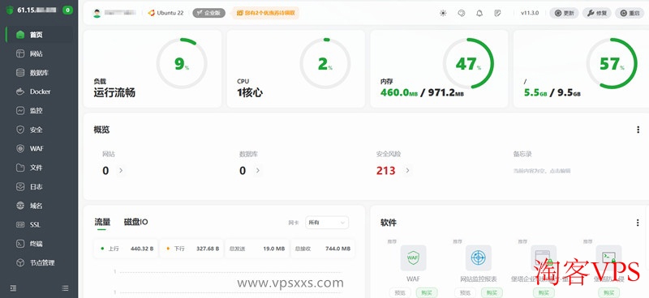Open the 概览 overview kebab menu
Viewport: 649px width, 298px height.
tap(638, 130)
